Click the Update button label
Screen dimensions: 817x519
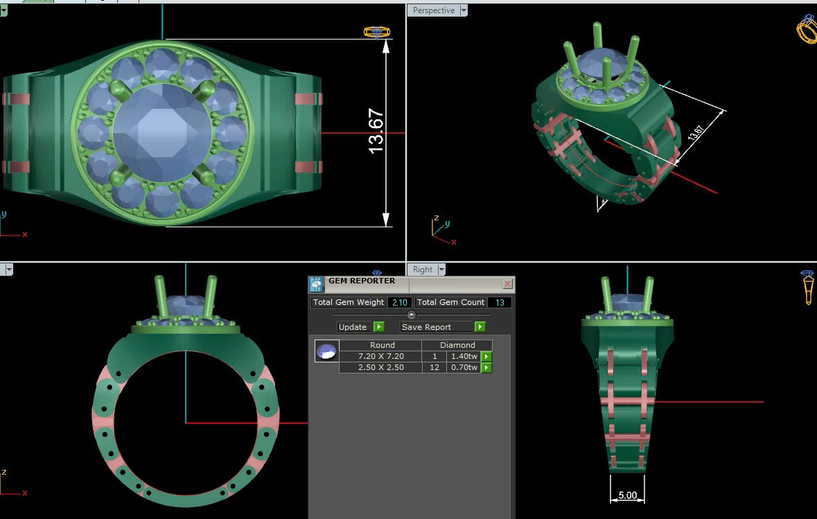[x=353, y=327]
